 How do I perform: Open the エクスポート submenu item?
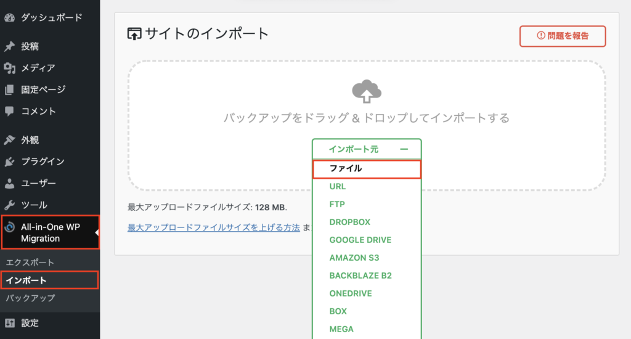[x=30, y=263]
